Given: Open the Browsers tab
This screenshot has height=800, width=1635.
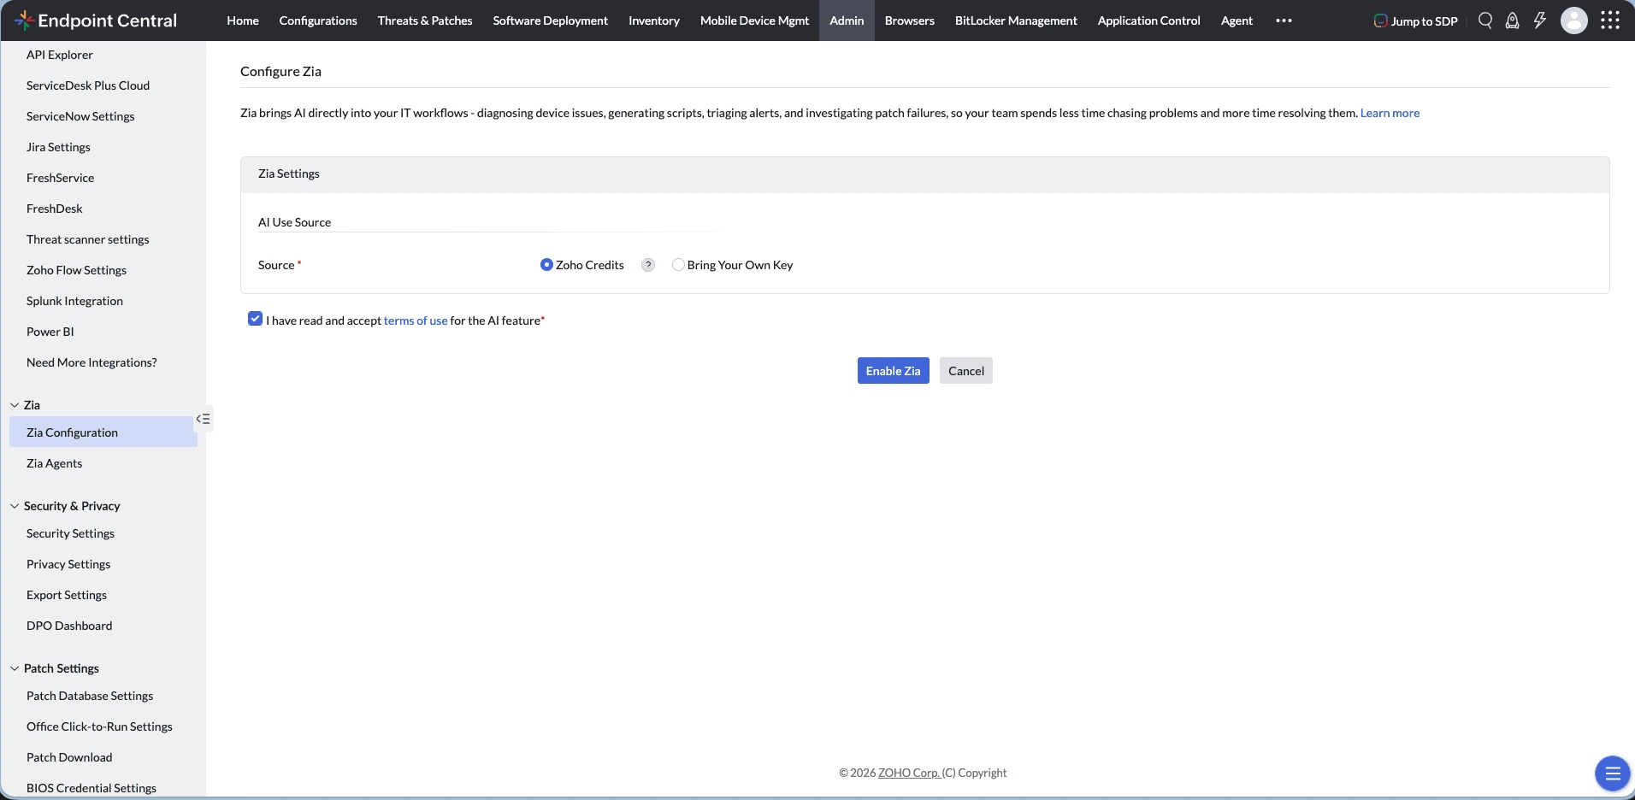Looking at the screenshot, I should pos(910,21).
